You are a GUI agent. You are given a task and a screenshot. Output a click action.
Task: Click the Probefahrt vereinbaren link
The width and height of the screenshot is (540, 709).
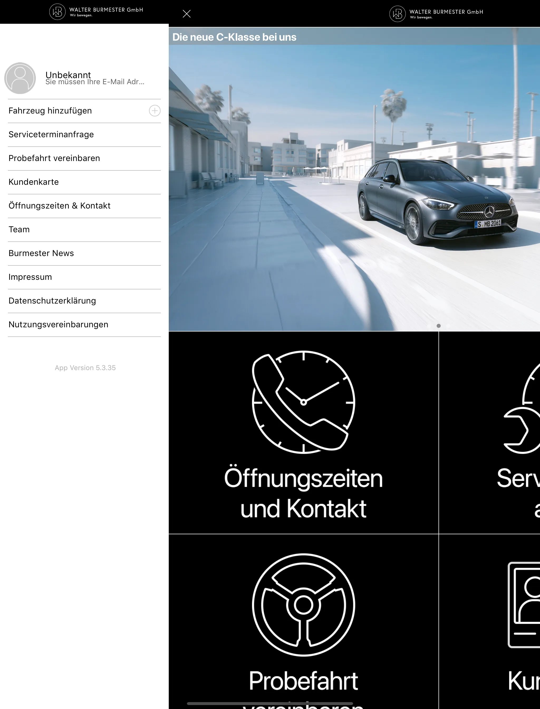tap(54, 158)
